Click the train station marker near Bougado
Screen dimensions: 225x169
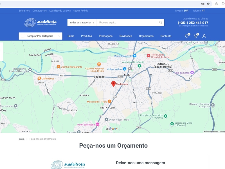[x=151, y=75]
